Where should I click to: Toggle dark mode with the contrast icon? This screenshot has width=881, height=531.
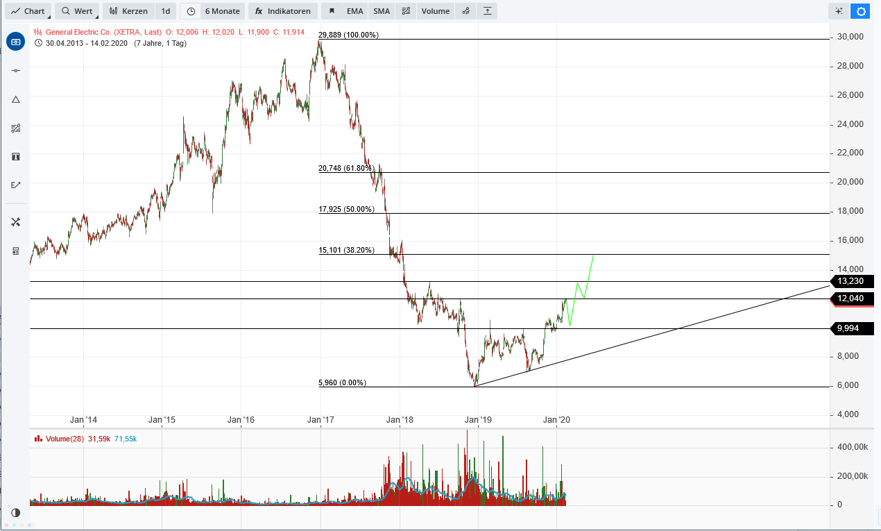pyautogui.click(x=15, y=512)
